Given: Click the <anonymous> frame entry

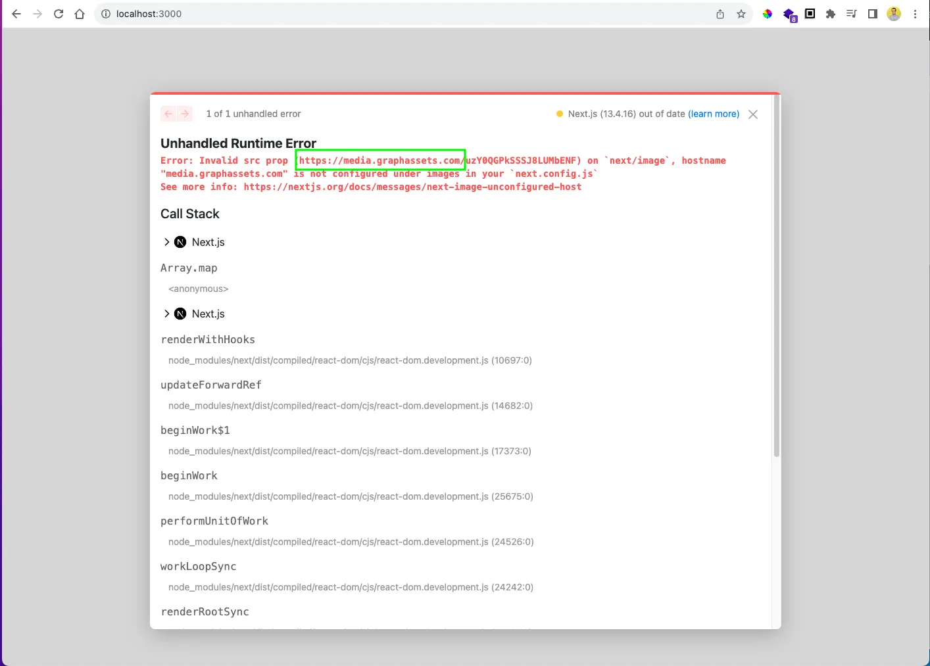Looking at the screenshot, I should [199, 289].
